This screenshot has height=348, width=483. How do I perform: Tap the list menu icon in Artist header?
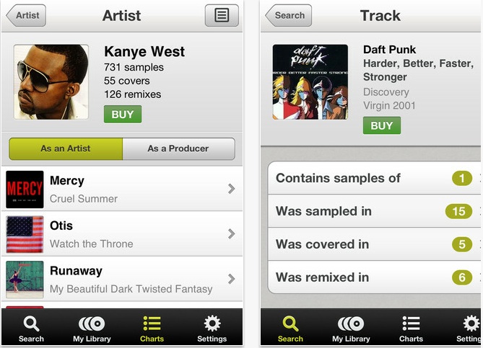pos(222,15)
